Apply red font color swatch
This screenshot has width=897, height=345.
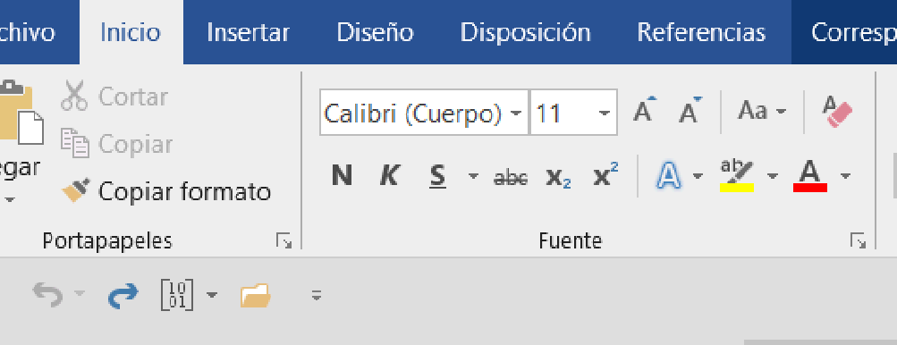coord(810,176)
